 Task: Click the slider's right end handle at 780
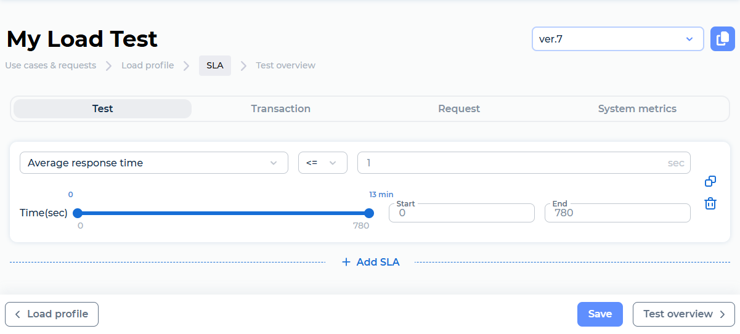pyautogui.click(x=369, y=213)
